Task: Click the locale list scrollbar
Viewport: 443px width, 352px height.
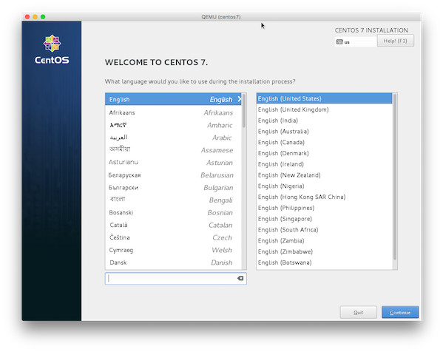Action: 395,177
